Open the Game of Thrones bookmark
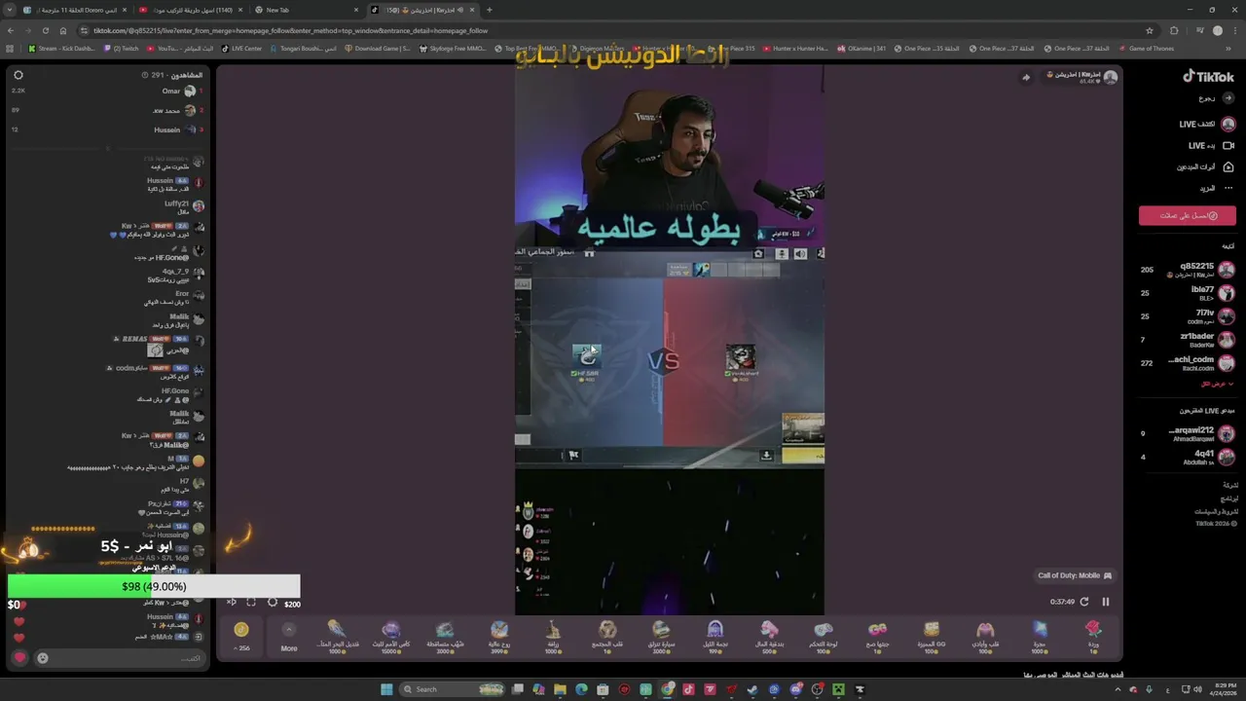 pos(1147,48)
